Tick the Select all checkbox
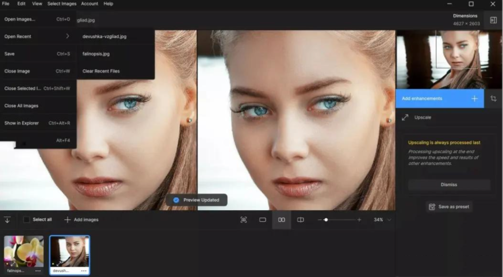 pos(27,220)
